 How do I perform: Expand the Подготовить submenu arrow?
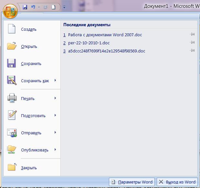(x=55, y=115)
